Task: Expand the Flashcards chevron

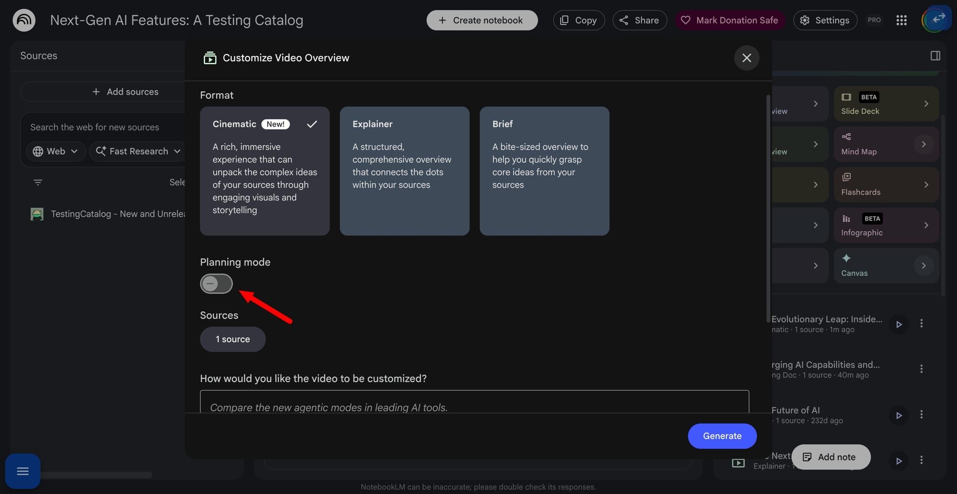Action: pyautogui.click(x=926, y=185)
